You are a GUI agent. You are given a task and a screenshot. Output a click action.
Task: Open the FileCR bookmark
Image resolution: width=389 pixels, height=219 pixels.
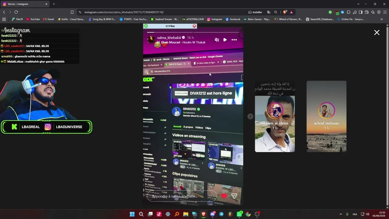(17, 19)
